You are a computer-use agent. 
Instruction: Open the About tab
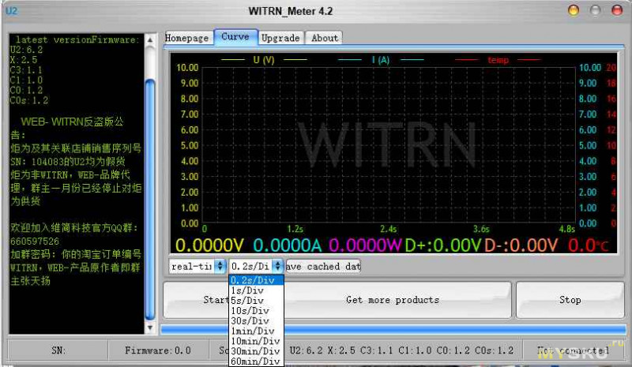coord(325,38)
